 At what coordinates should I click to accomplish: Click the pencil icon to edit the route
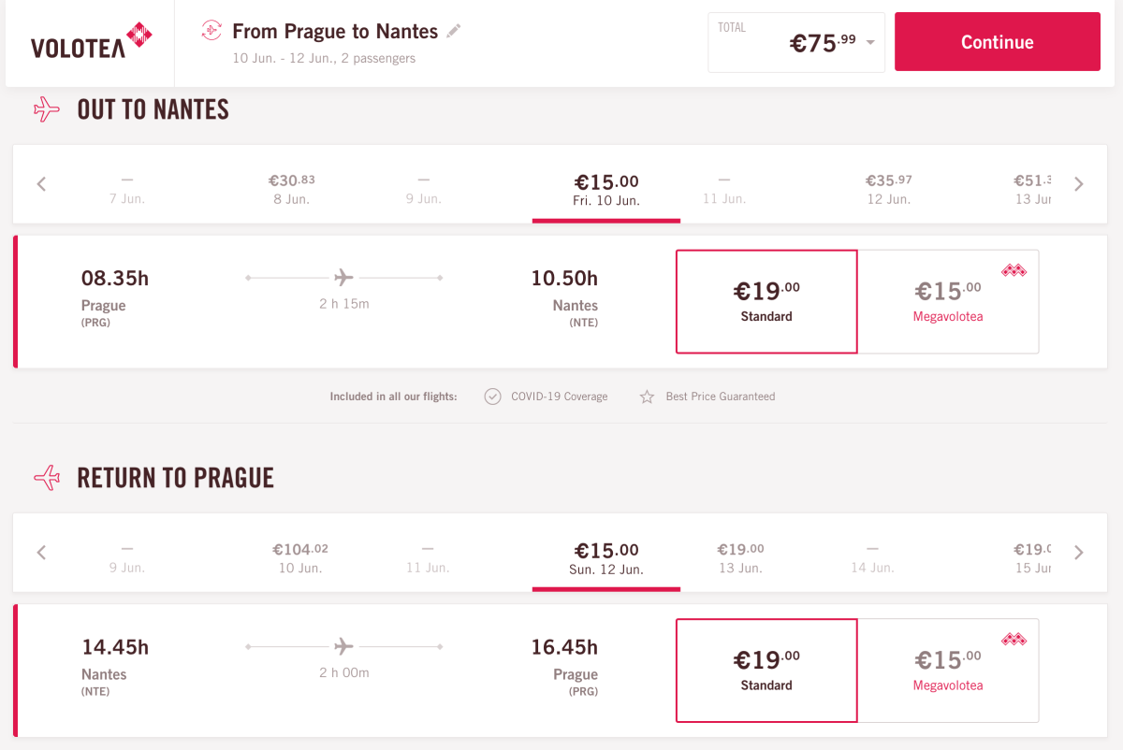[x=454, y=31]
